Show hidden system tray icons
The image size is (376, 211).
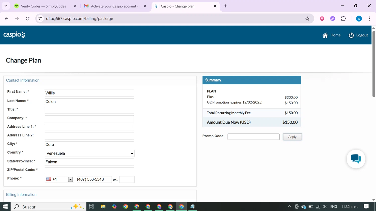pyautogui.click(x=290, y=206)
